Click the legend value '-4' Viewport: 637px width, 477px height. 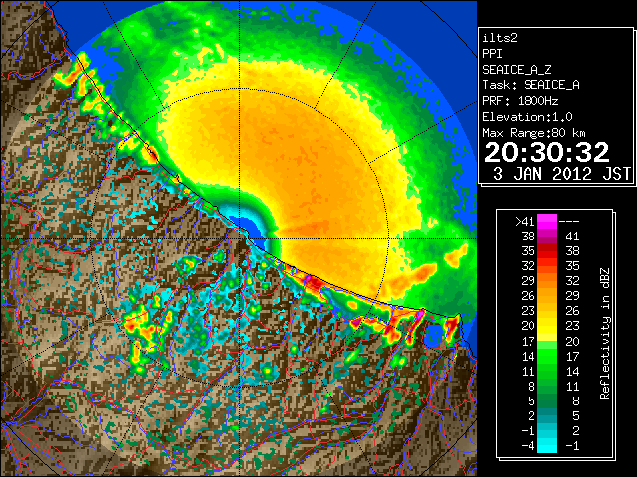point(528,445)
